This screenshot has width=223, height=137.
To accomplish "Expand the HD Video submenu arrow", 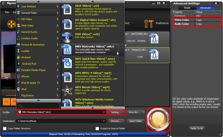I will [58, 19].
